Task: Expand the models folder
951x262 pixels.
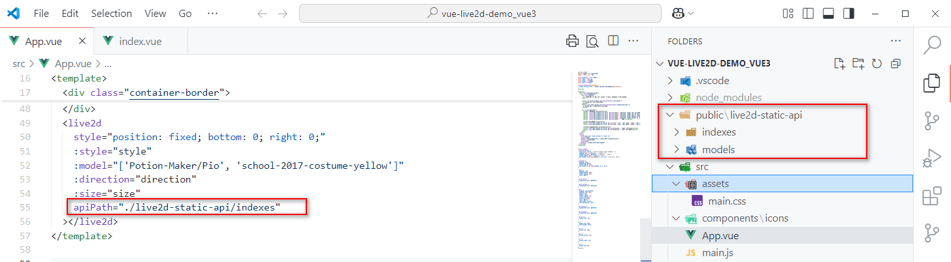Action: tap(675, 149)
